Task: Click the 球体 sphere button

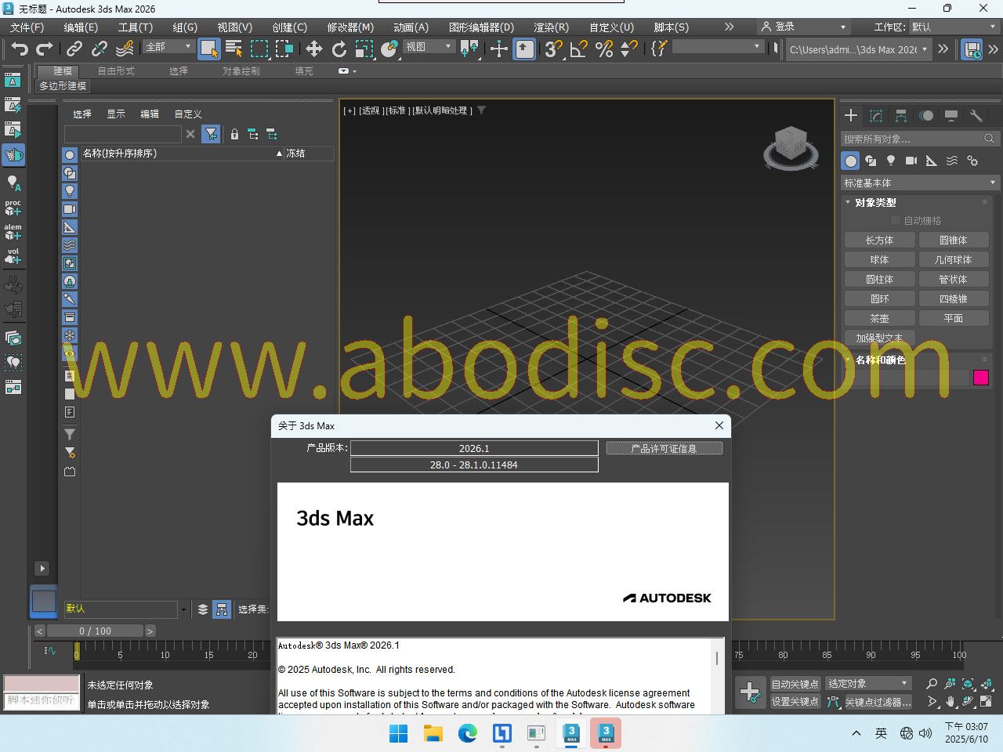Action: point(879,259)
